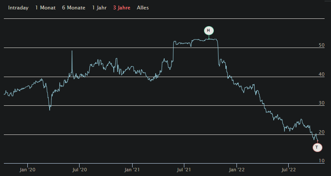Screen dimensions: 331x176
Task: Switch chart to Intraday range
Action: click(18, 8)
